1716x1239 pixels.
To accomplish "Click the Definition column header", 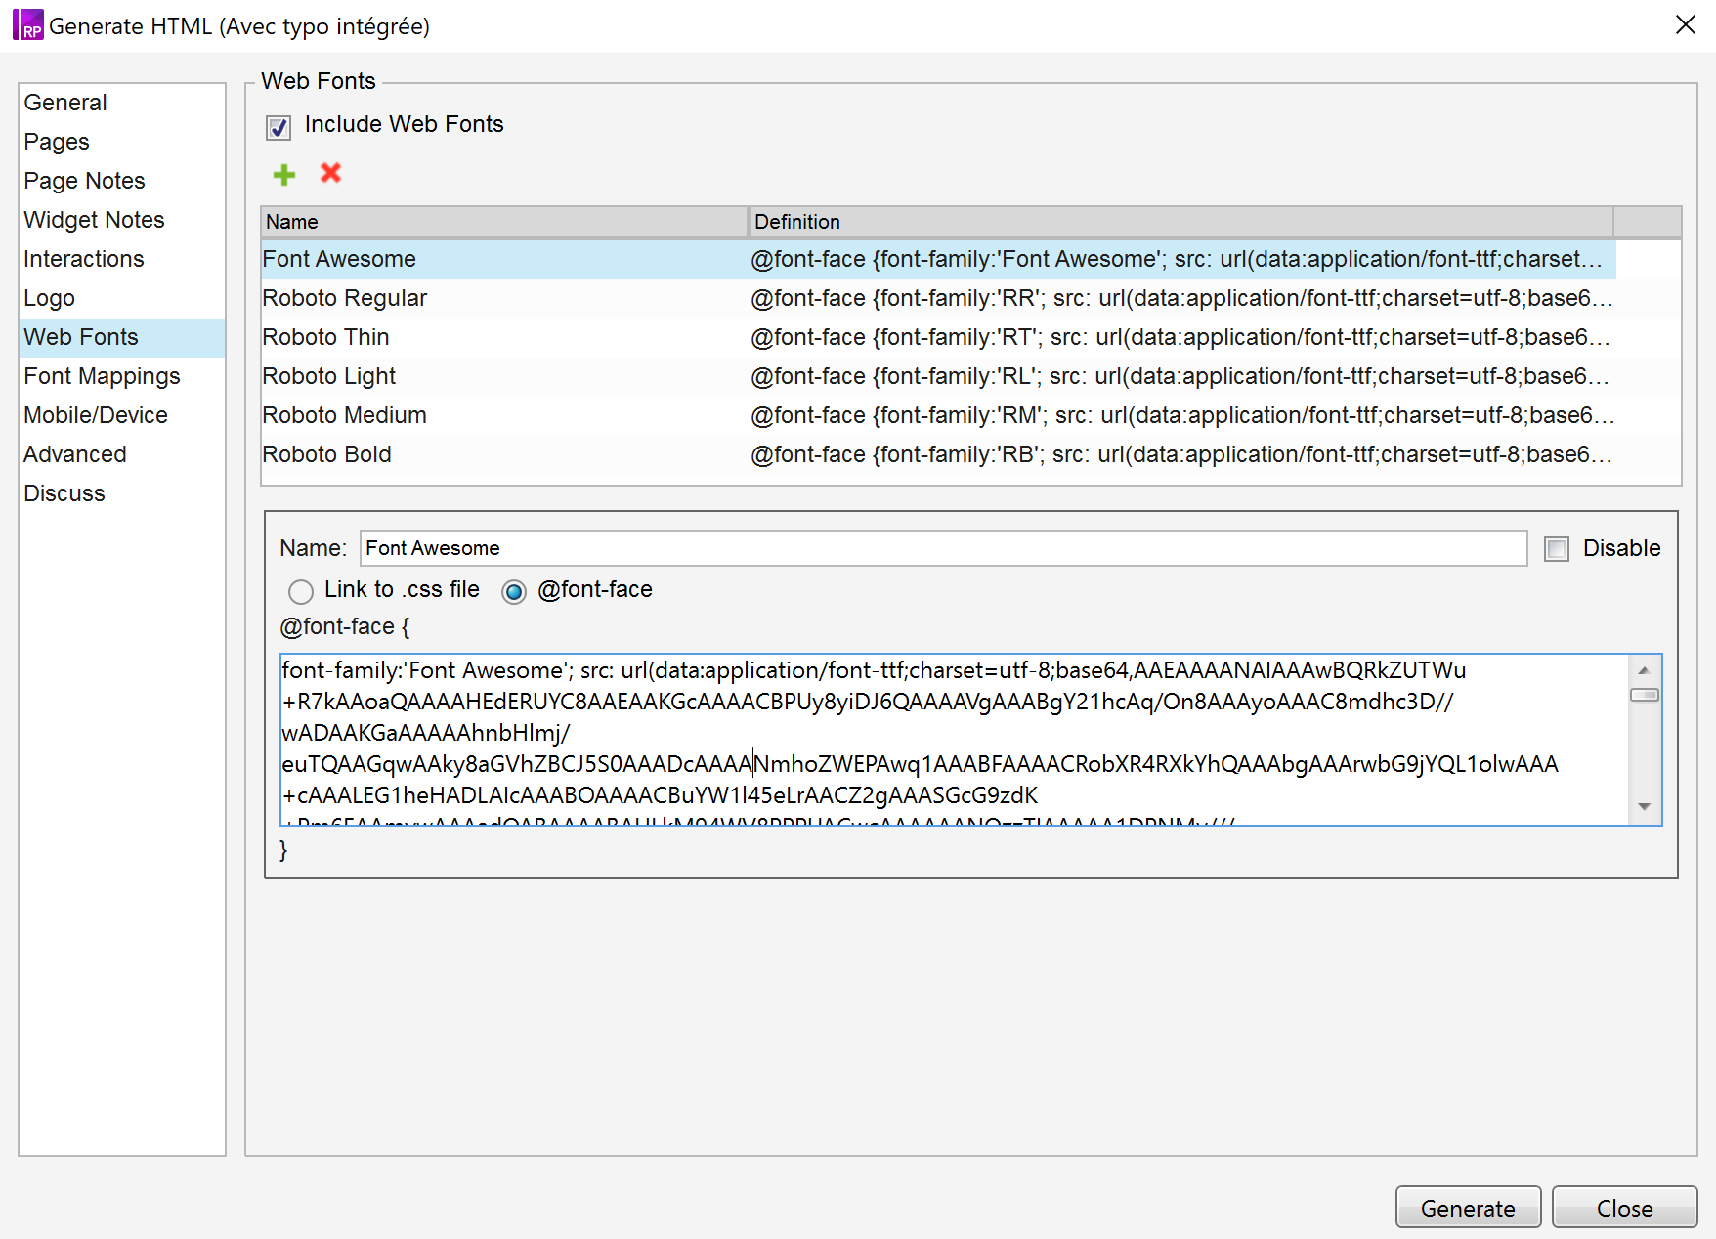I will pyautogui.click(x=1180, y=222).
